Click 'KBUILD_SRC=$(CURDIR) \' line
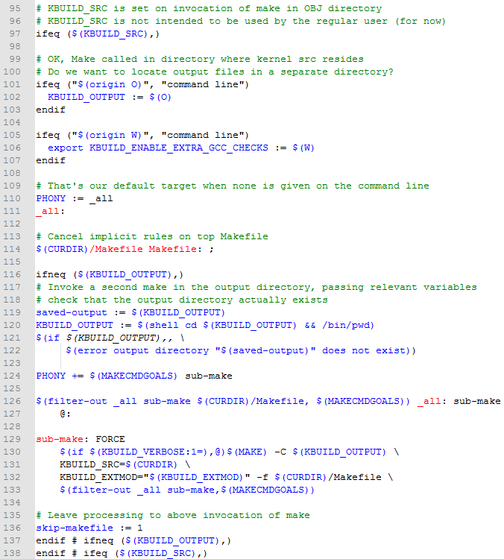The image size is (504, 559). pos(125,465)
